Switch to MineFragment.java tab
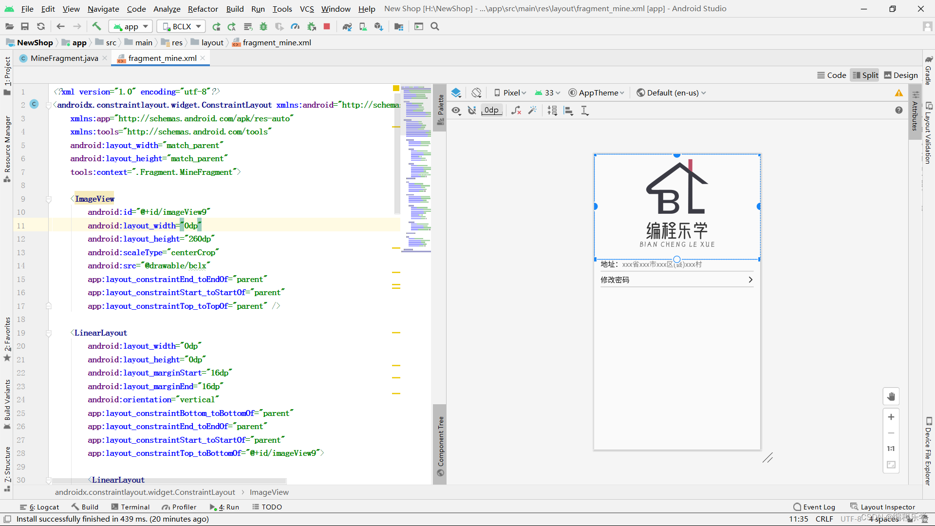 (64, 58)
